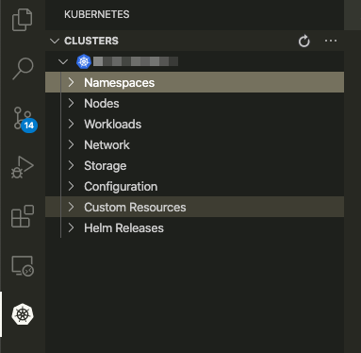This screenshot has width=361, height=353.
Task: Open Clusters more actions ellipsis menu
Action: click(x=331, y=41)
